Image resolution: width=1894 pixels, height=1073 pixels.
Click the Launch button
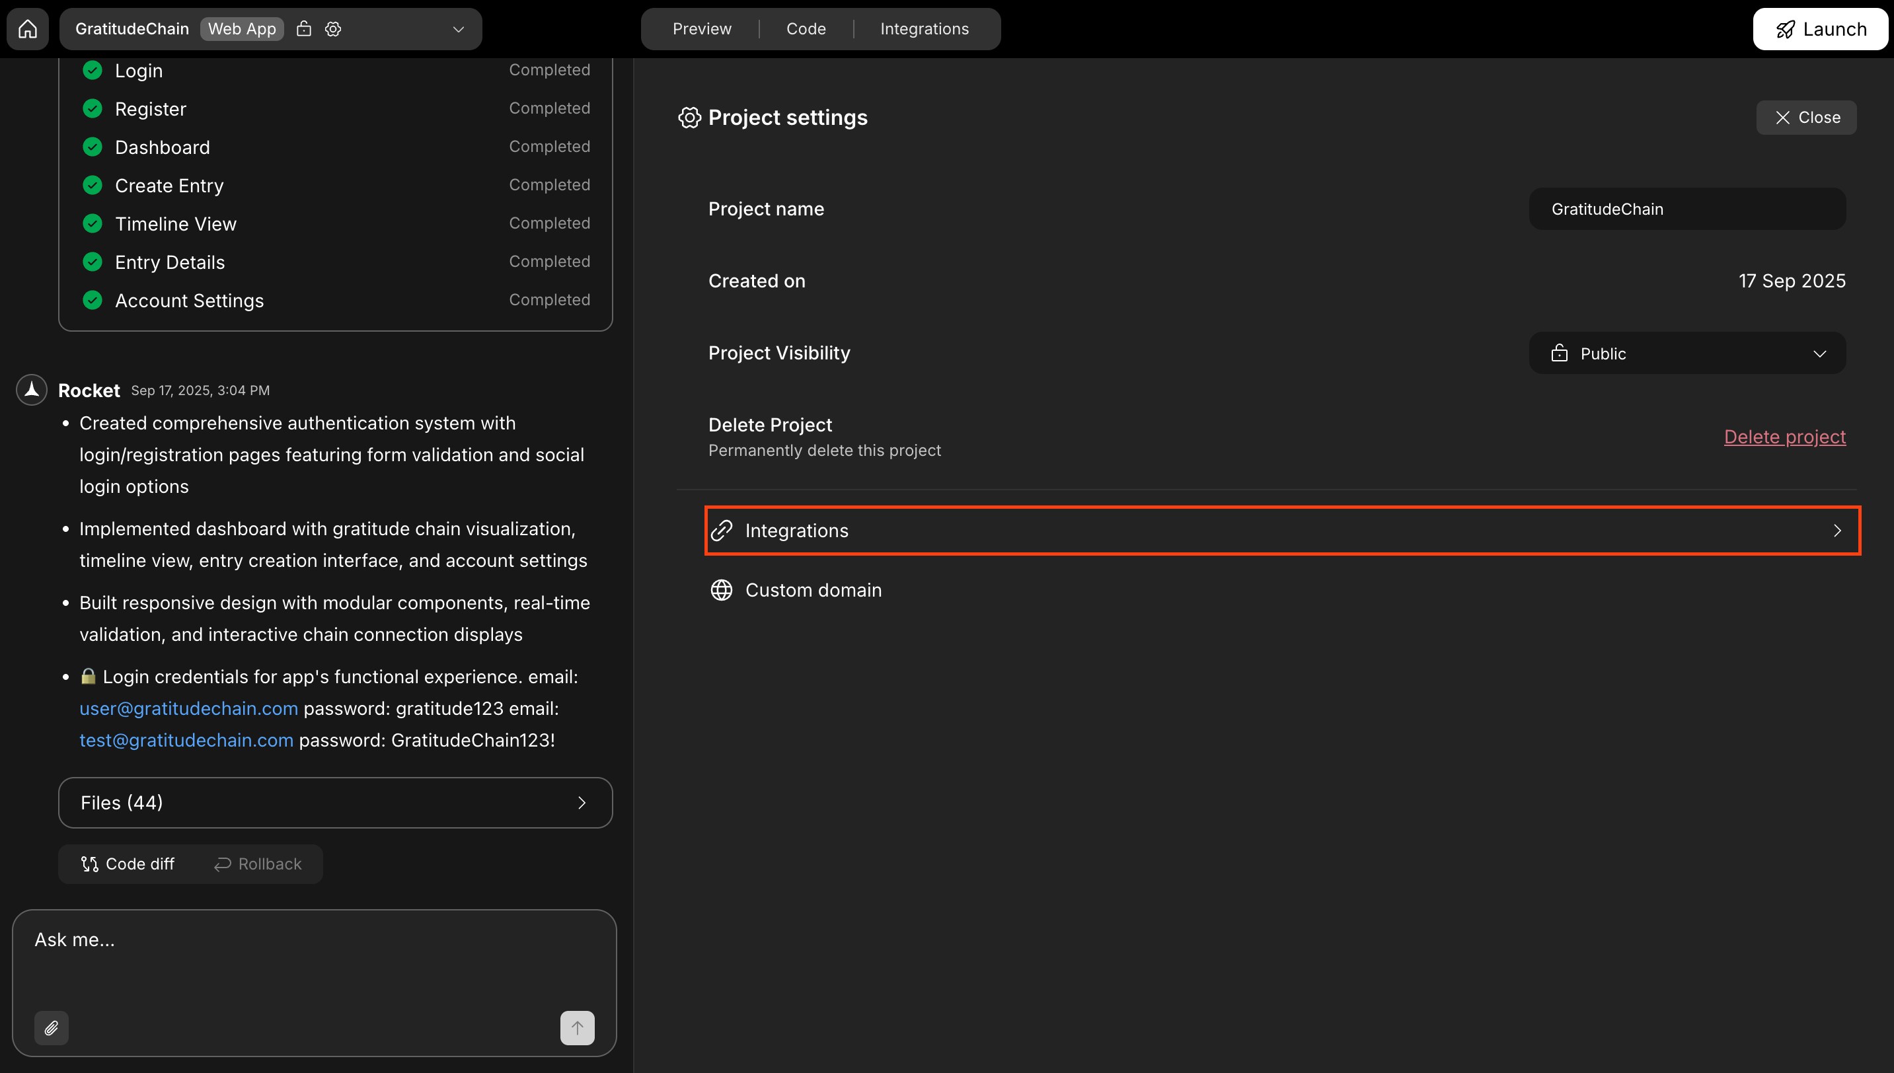[x=1820, y=29]
